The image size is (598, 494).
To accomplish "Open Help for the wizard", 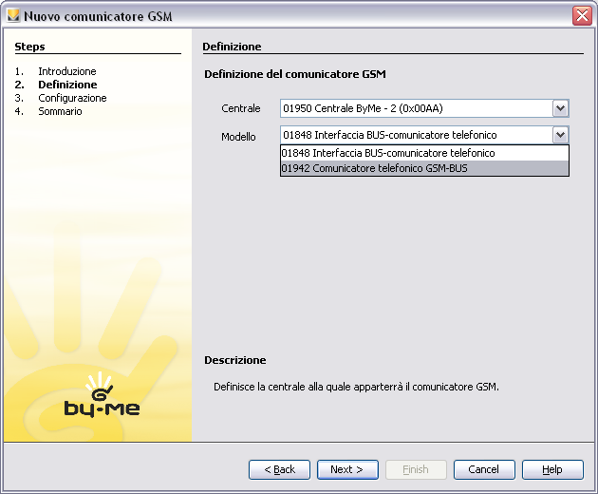I will pyautogui.click(x=552, y=469).
